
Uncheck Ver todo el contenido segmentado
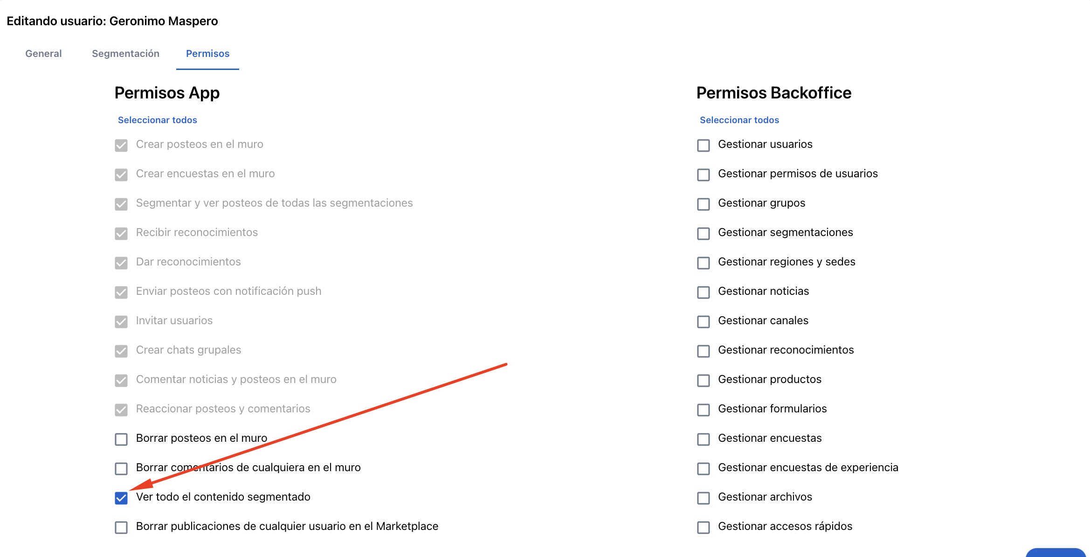click(121, 498)
